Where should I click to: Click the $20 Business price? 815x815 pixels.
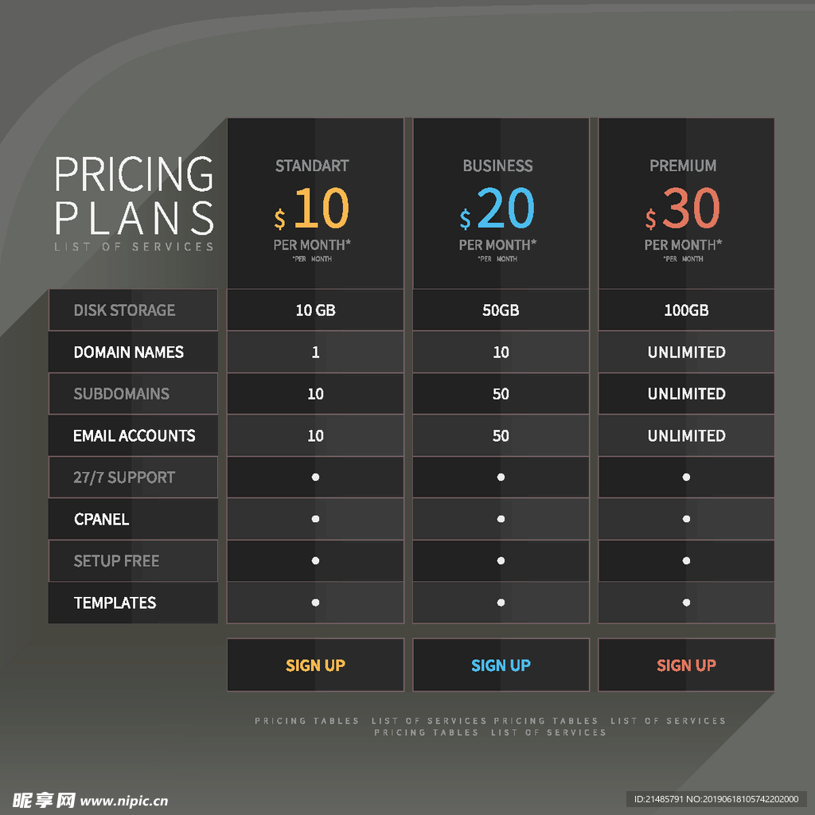coord(498,209)
